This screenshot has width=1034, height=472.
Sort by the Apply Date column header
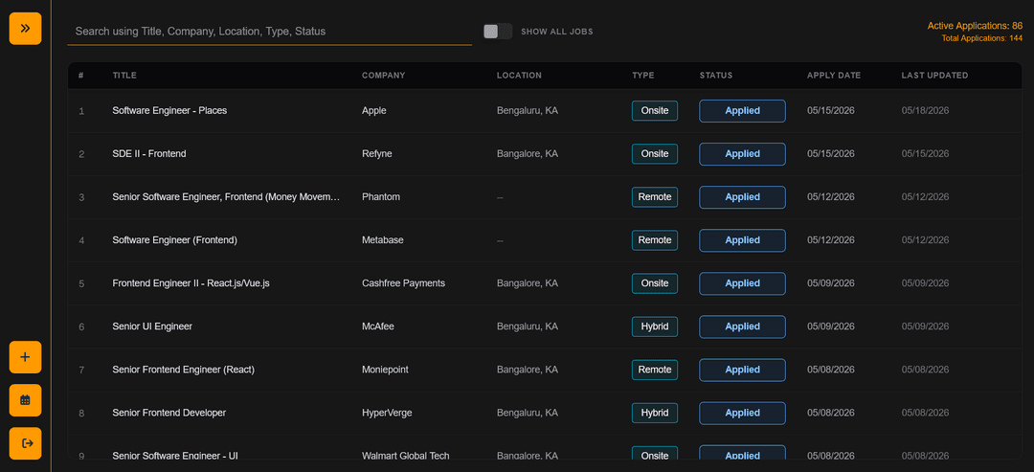coord(834,75)
